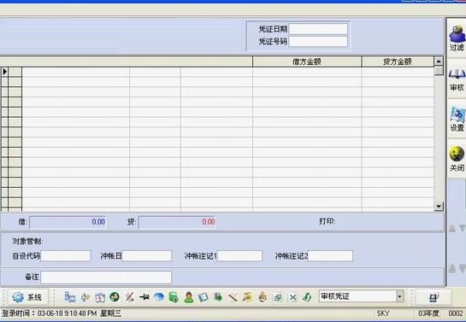Viewport: 466px width, 322px height.
Task: Click the 贷 credit total field
Action: tap(177, 222)
